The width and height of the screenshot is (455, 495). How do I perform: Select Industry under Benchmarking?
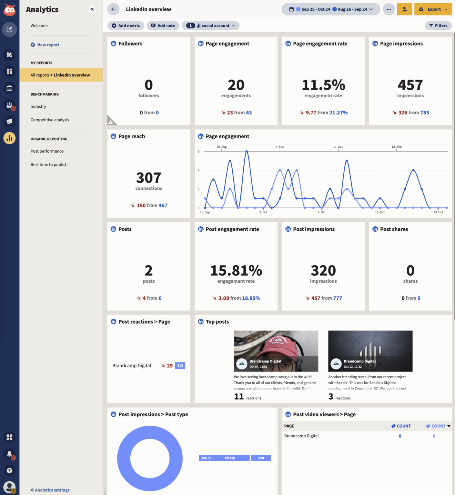pos(38,106)
